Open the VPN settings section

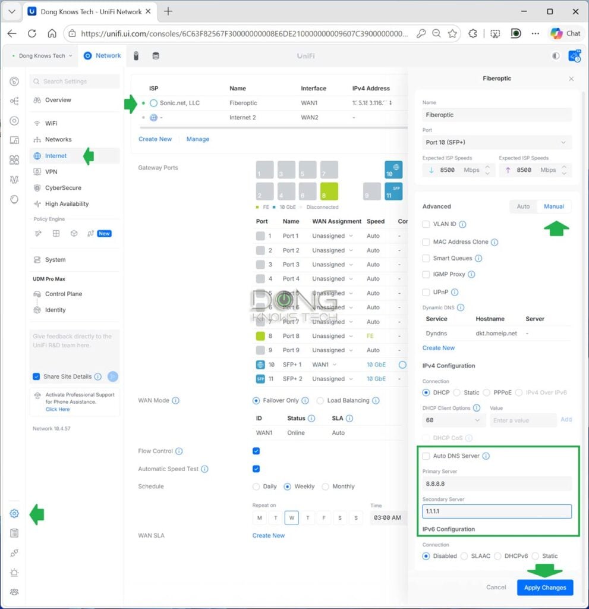(74, 172)
